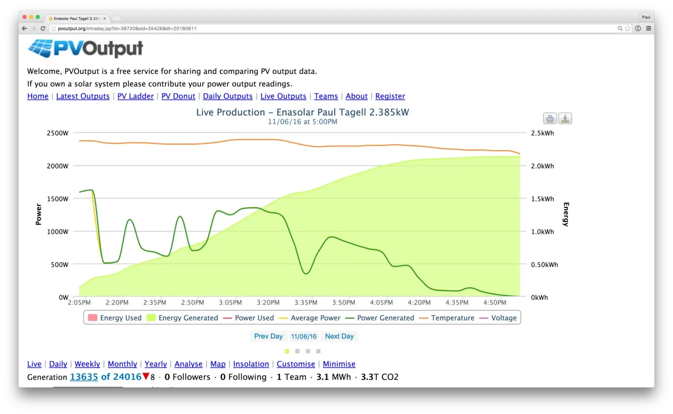The image size is (673, 414).
Task: Open the Teams link
Action: tap(326, 96)
